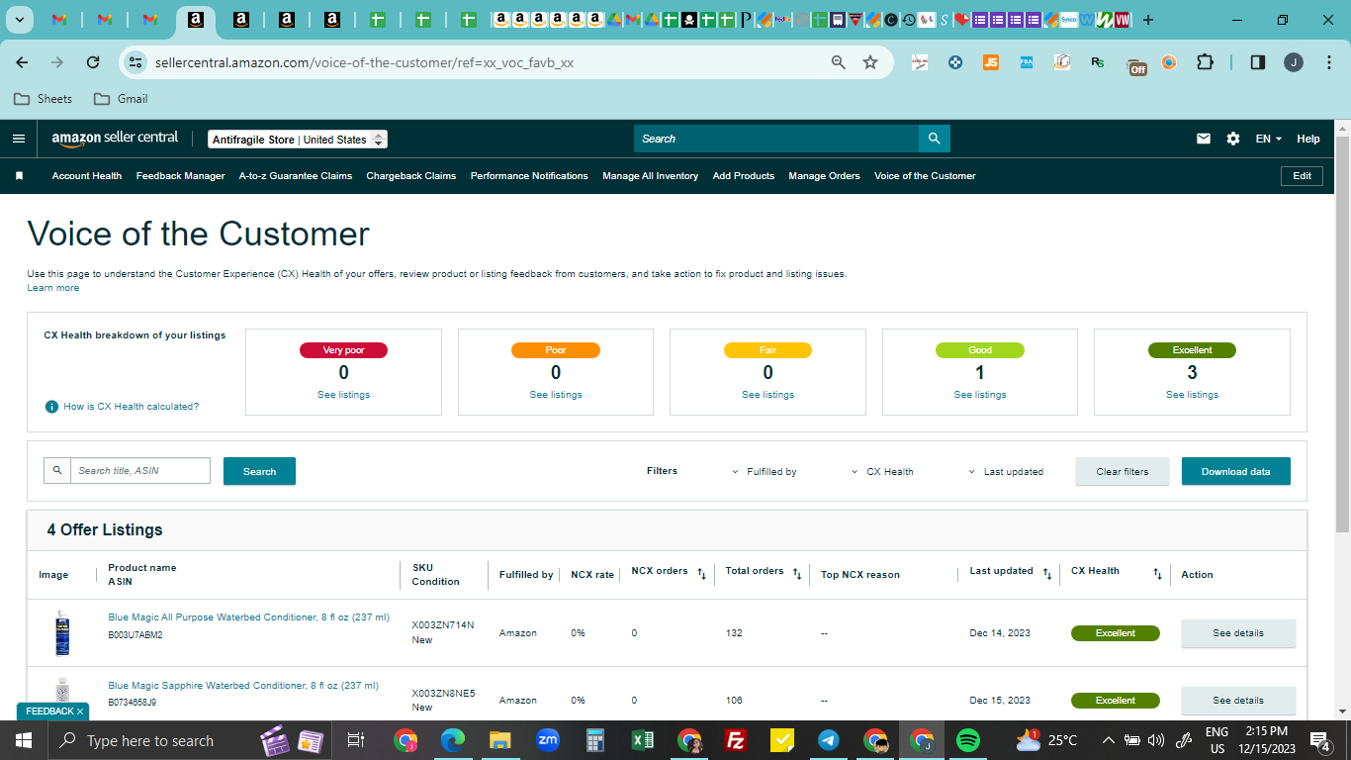Open Account Health in navigation bar
This screenshot has height=760, width=1351.
(87, 176)
